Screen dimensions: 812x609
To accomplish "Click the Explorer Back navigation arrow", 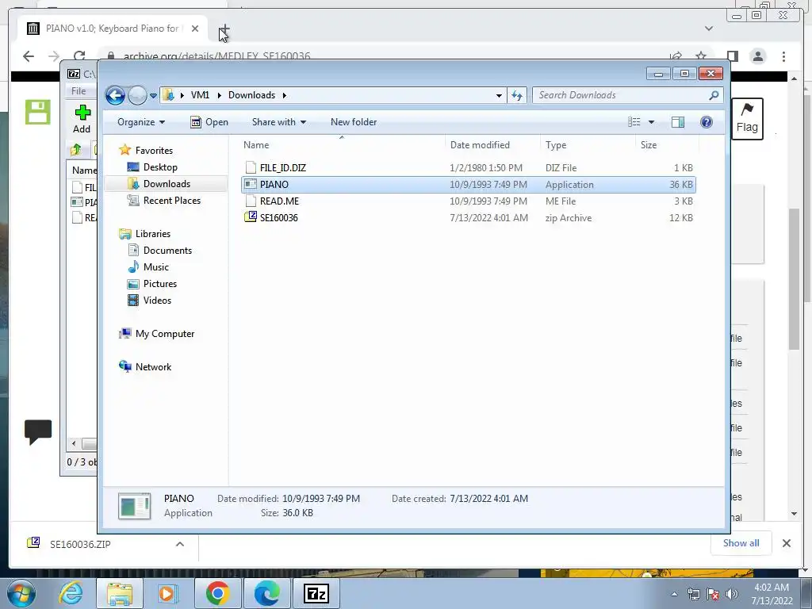I will click(x=115, y=95).
